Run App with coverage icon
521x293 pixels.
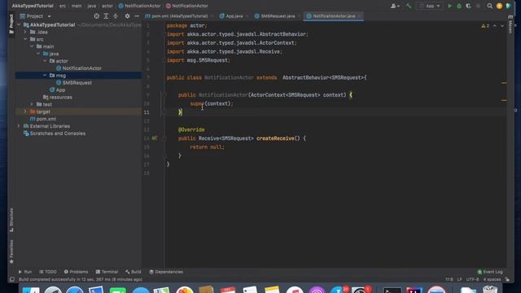tap(468, 6)
